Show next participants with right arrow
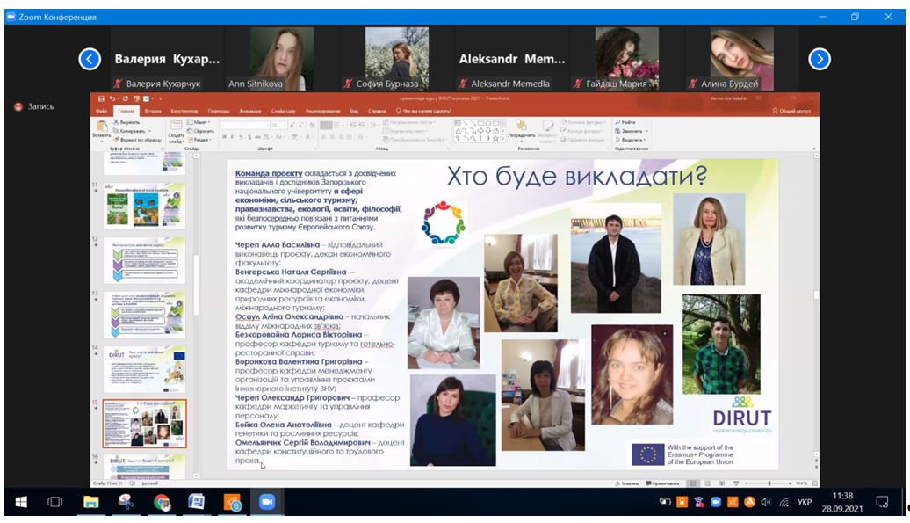The width and height of the screenshot is (910, 523). 819,59
